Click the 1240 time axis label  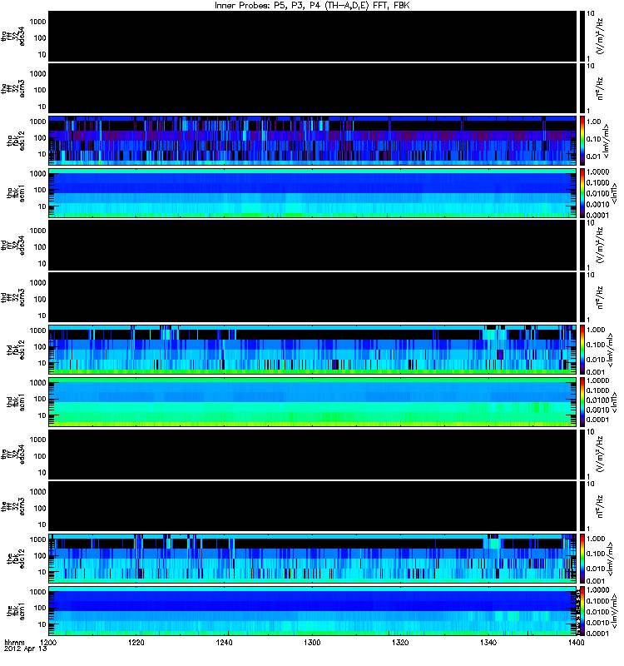click(x=224, y=642)
